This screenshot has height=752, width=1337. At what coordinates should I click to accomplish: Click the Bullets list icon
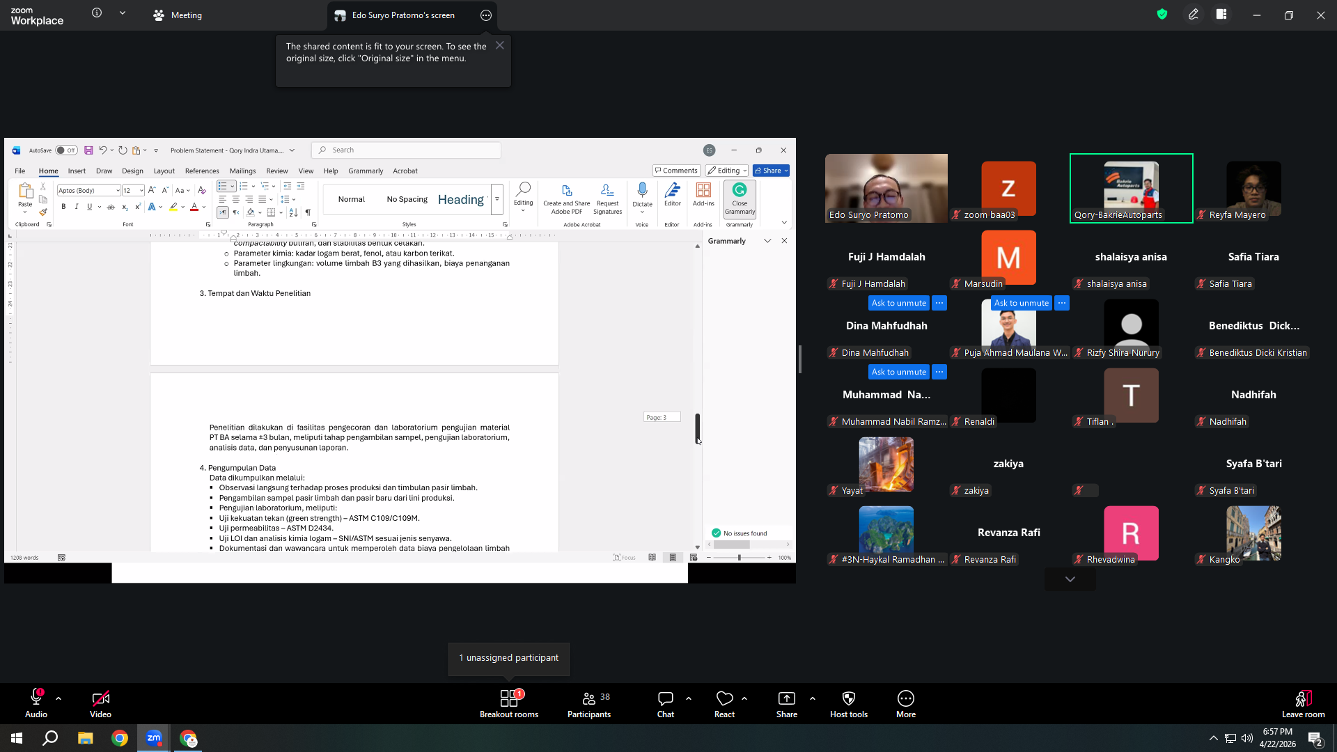pos(222,187)
